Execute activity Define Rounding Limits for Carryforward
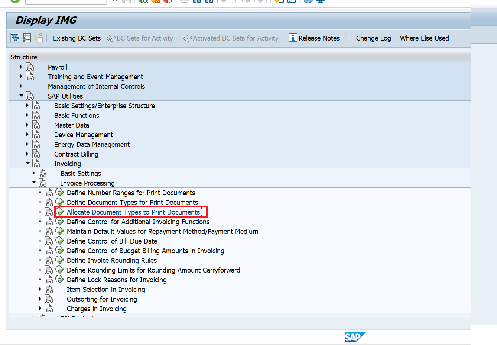Screen dimensions: 497x345 point(60,270)
